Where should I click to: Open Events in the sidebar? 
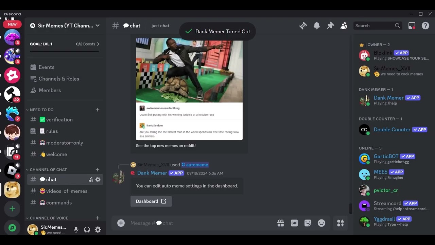tap(65, 67)
